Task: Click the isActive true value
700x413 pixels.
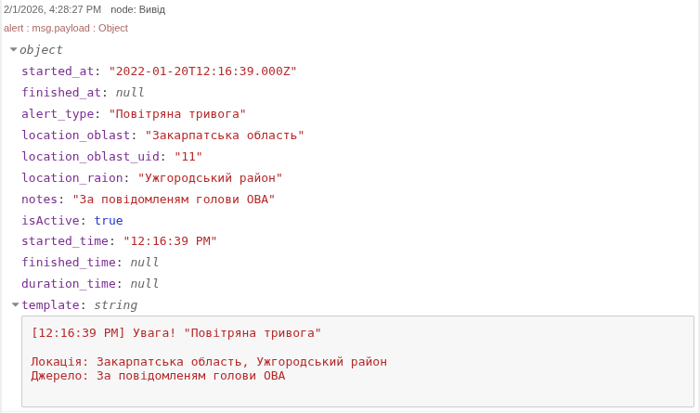Action: (109, 221)
